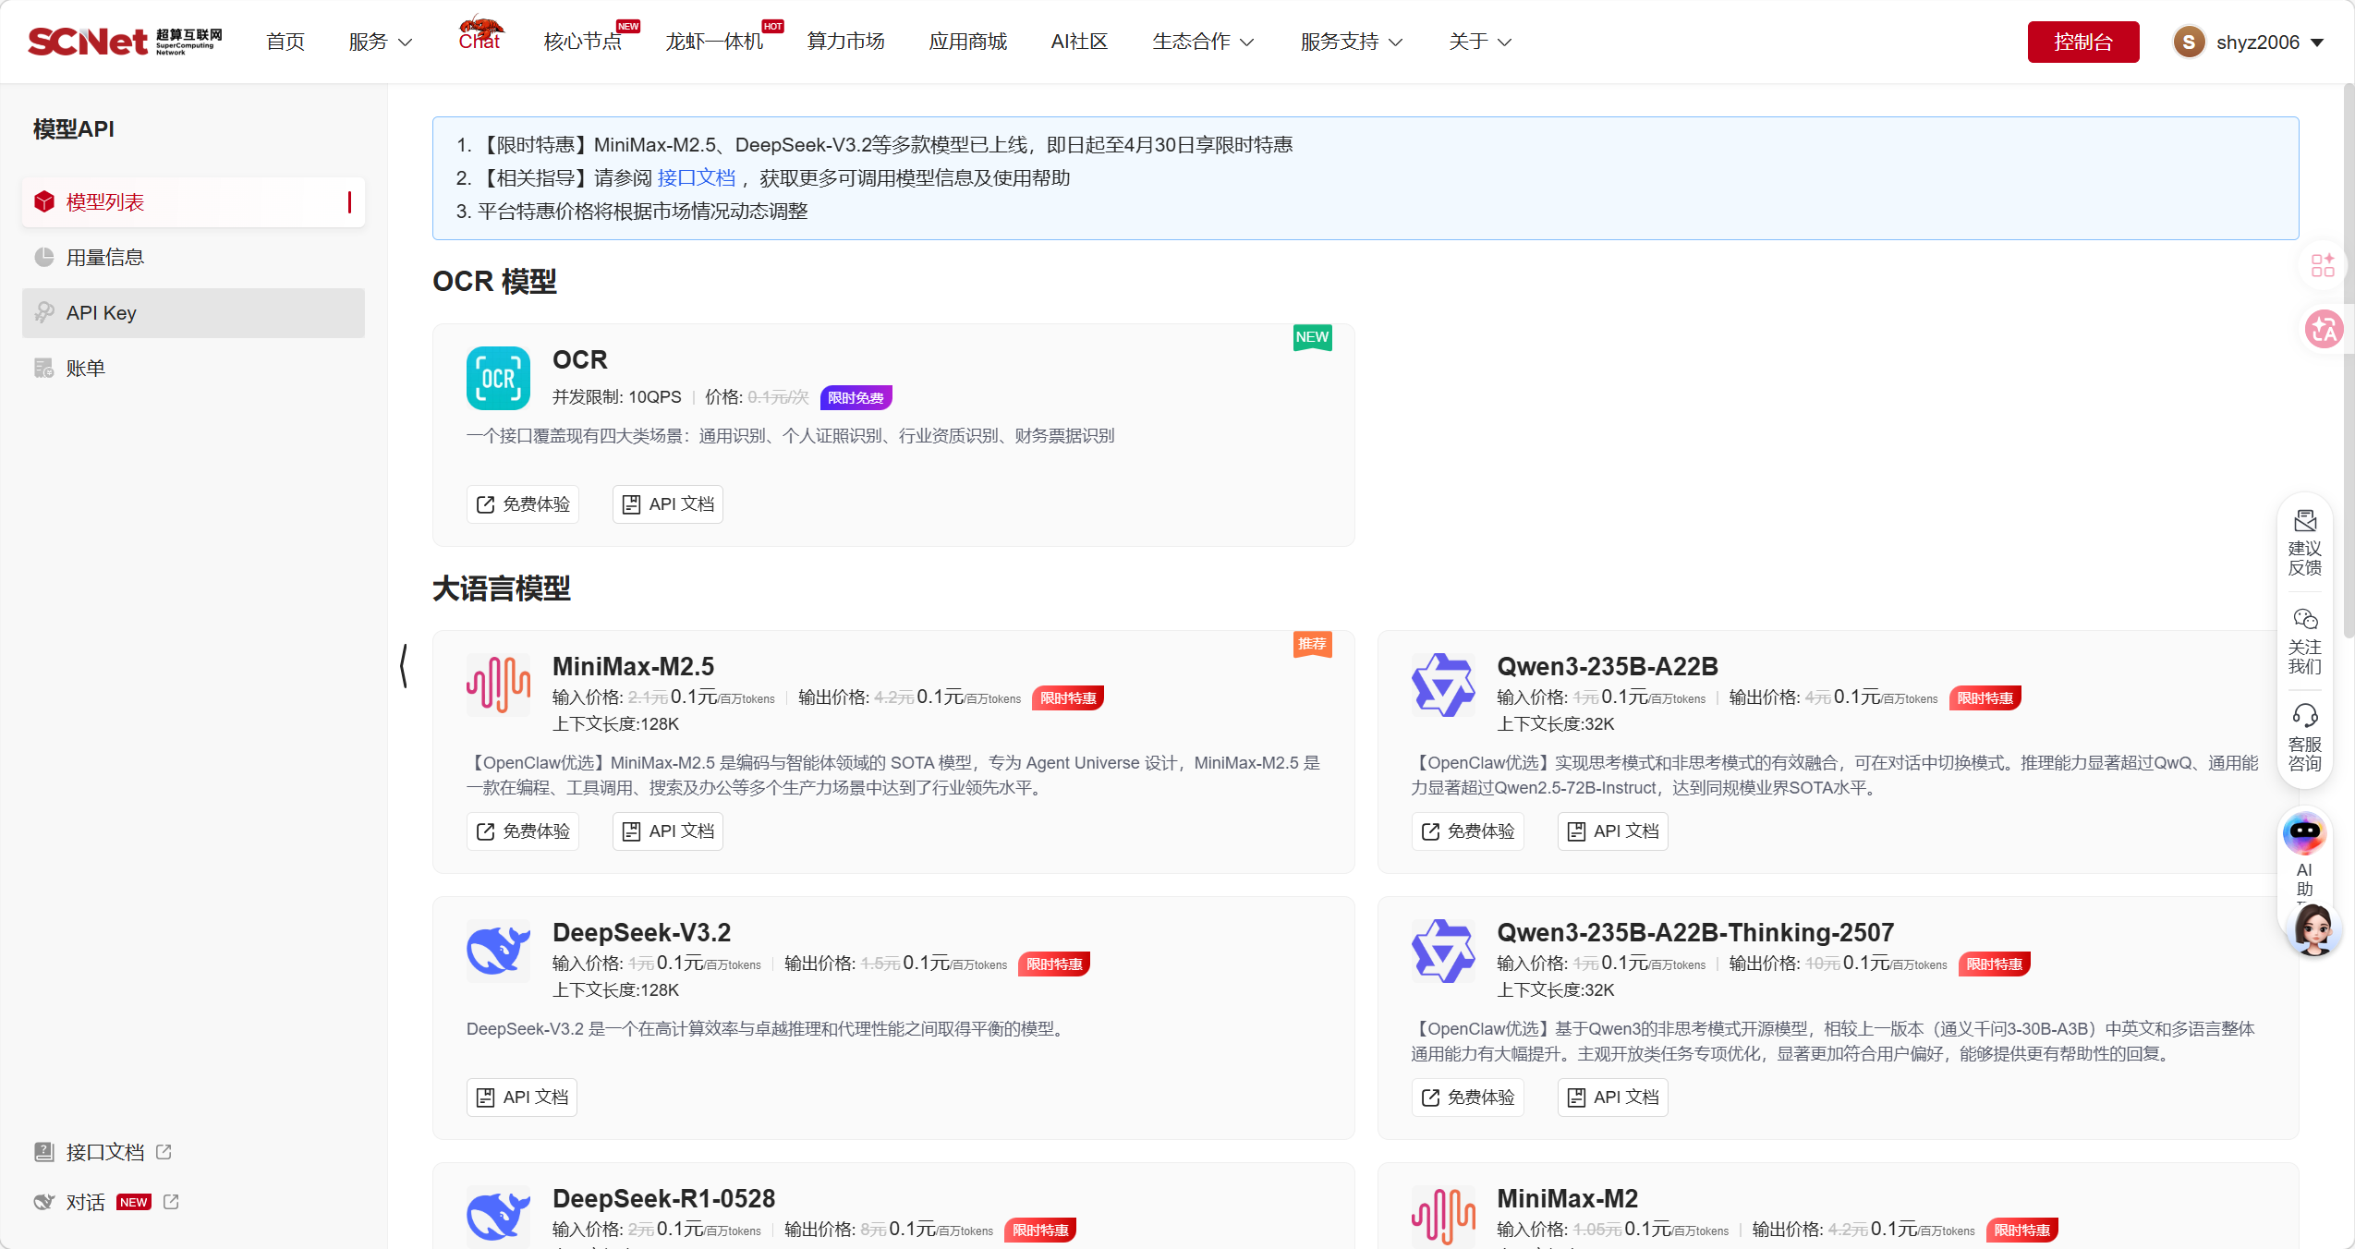The image size is (2355, 1249).
Task: Open API 文档 for MiniMax-M2.5
Action: [x=668, y=831]
